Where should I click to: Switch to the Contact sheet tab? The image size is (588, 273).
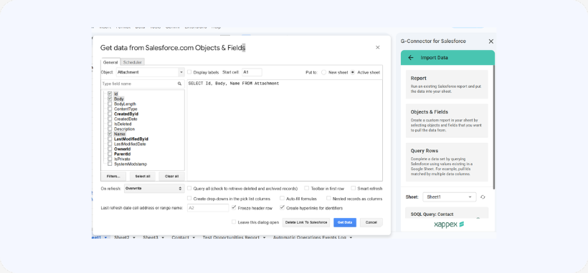[x=181, y=237]
